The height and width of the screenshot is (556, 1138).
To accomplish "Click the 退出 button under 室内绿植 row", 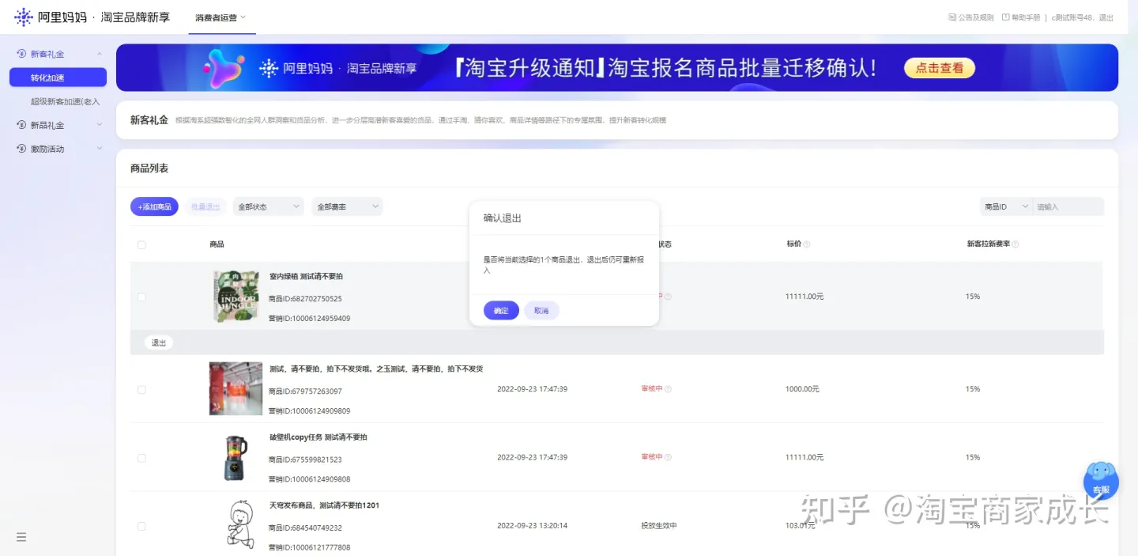I will point(159,342).
